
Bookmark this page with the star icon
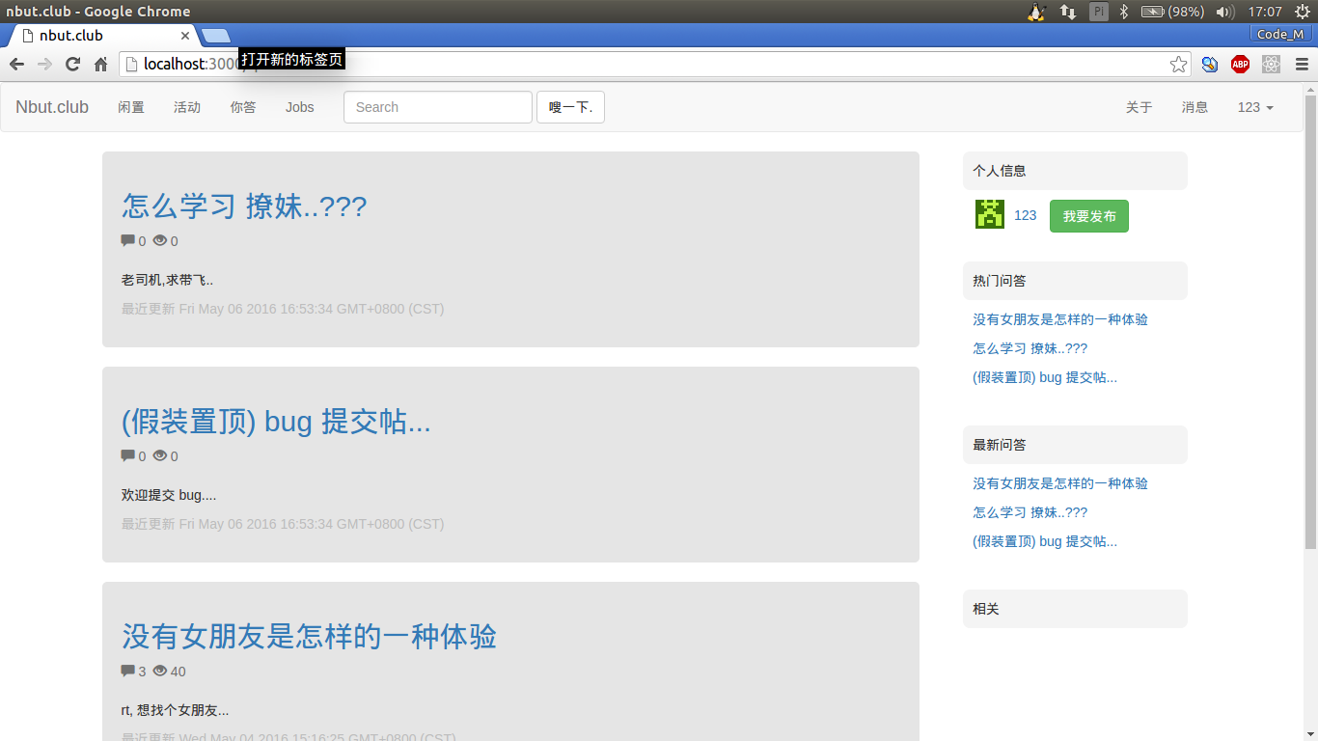(x=1178, y=65)
